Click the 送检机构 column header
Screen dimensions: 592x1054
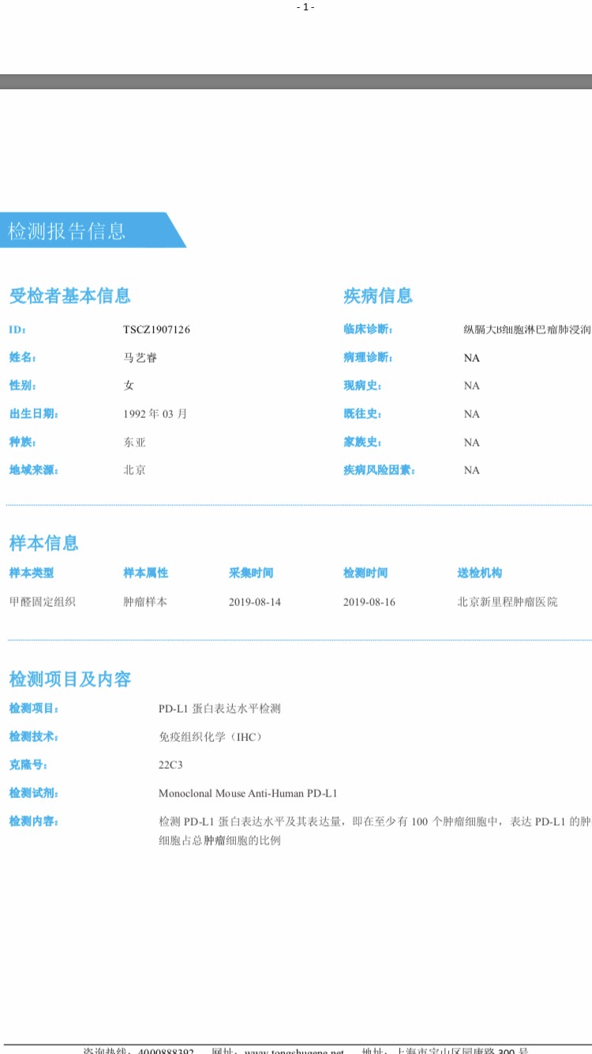click(x=480, y=573)
